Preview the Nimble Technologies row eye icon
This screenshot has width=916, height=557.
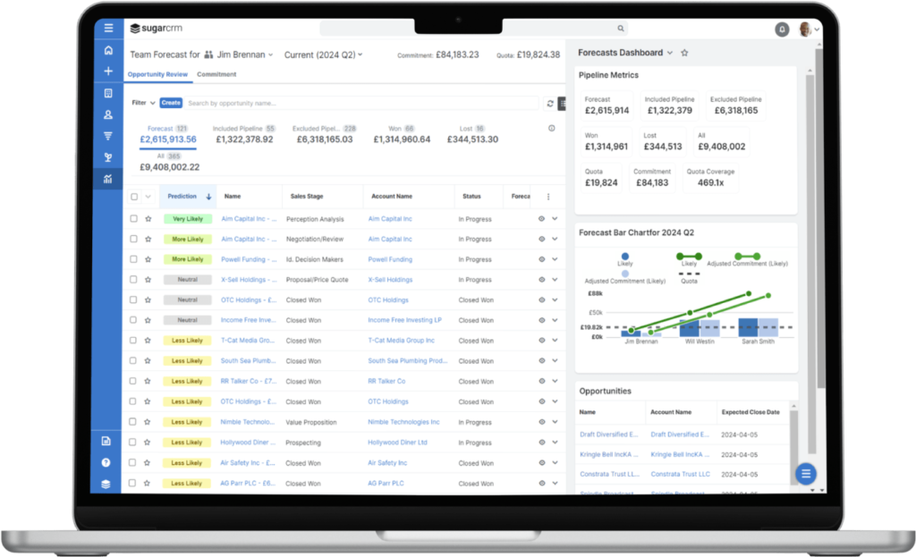pos(541,421)
